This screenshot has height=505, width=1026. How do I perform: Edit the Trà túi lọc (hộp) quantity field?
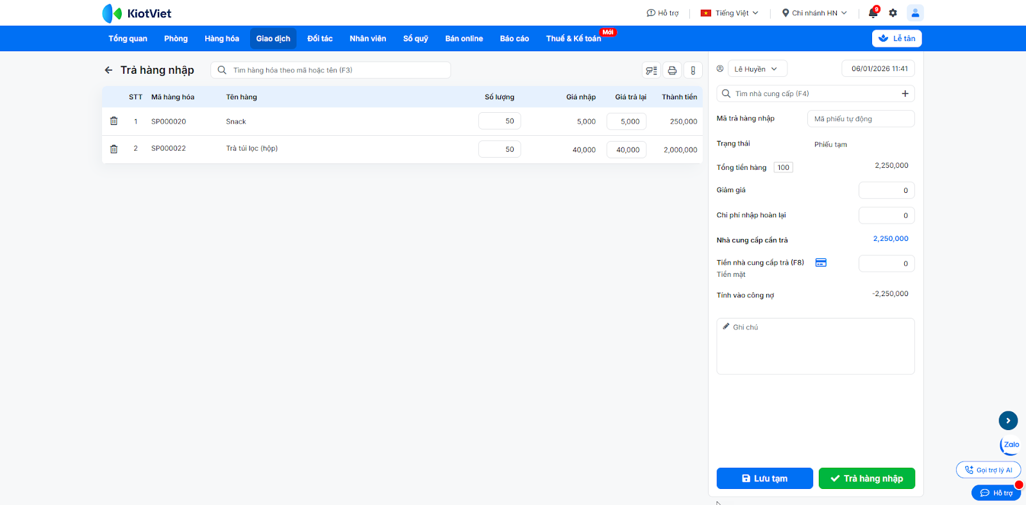(x=500, y=149)
